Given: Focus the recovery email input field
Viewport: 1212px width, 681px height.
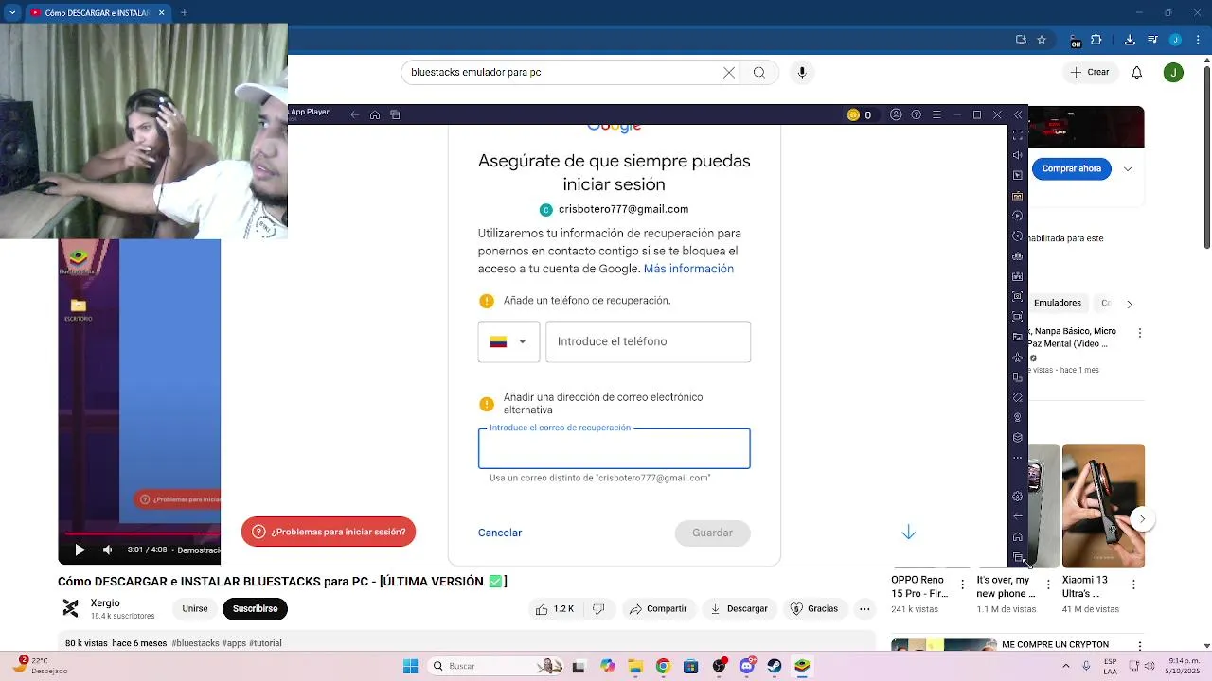Looking at the screenshot, I should pyautogui.click(x=614, y=449).
